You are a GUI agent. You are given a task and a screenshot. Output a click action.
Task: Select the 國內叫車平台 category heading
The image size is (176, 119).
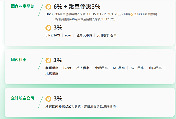[x=23, y=6]
